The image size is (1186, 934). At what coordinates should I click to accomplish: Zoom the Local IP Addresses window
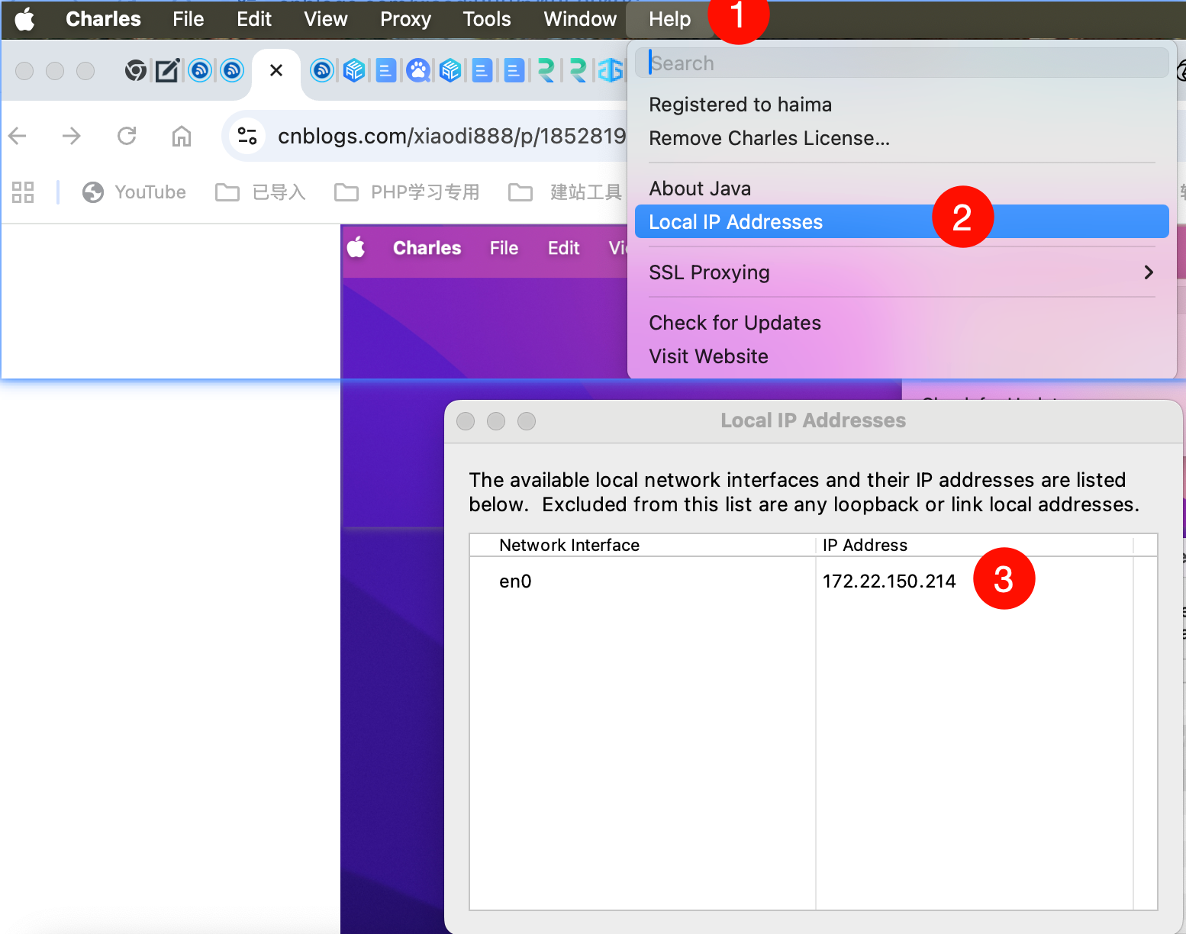[527, 421]
